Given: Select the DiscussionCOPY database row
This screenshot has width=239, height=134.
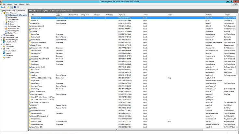Looking at the screenshot, I should tap(132, 53).
